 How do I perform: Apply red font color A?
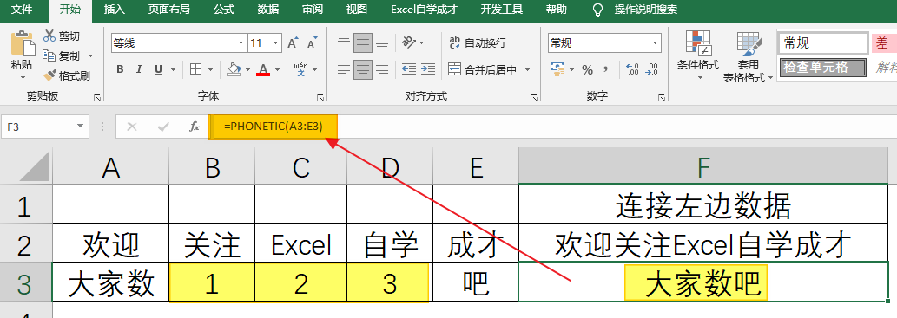click(263, 69)
